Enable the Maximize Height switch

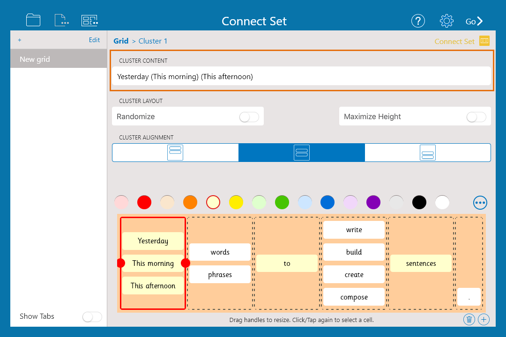(476, 117)
